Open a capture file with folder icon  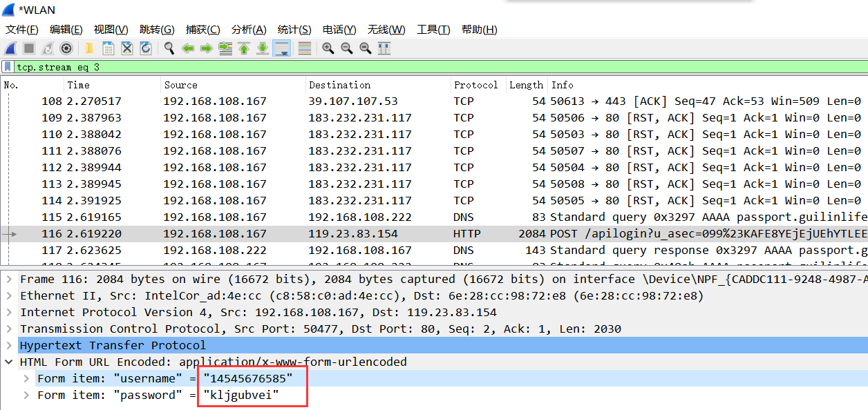[90, 48]
